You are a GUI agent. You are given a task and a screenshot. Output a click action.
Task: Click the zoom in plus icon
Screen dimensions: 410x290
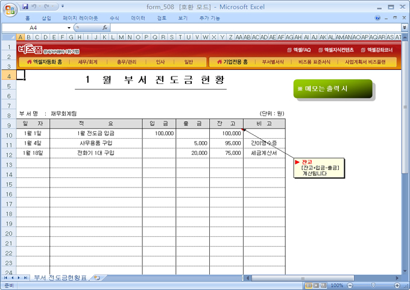tap(396, 285)
